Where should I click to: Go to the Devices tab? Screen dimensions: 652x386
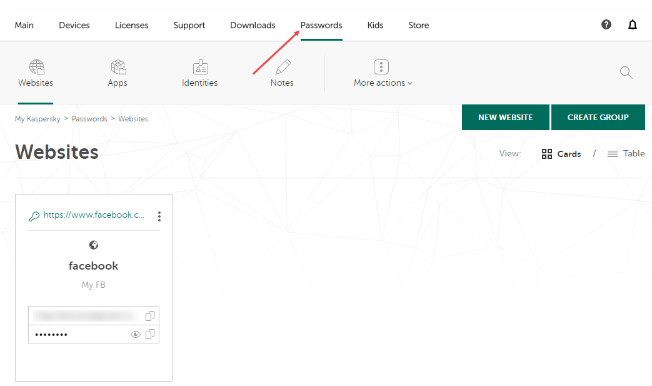(74, 26)
